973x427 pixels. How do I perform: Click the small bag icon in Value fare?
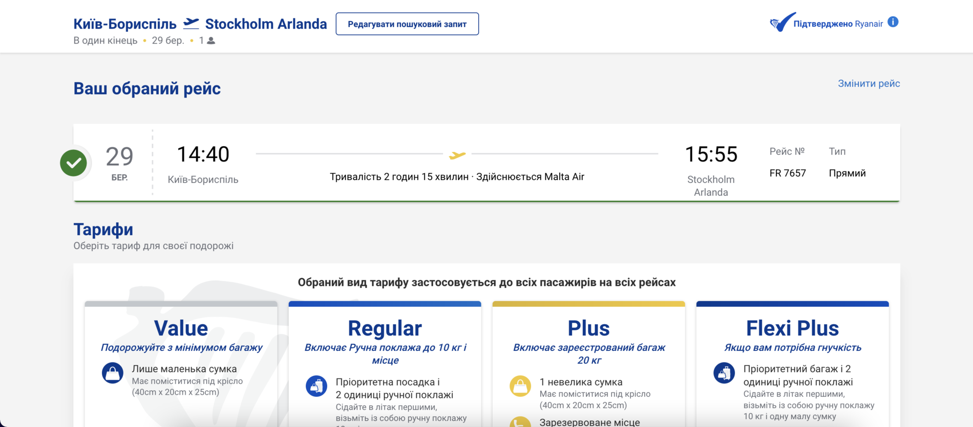point(113,373)
